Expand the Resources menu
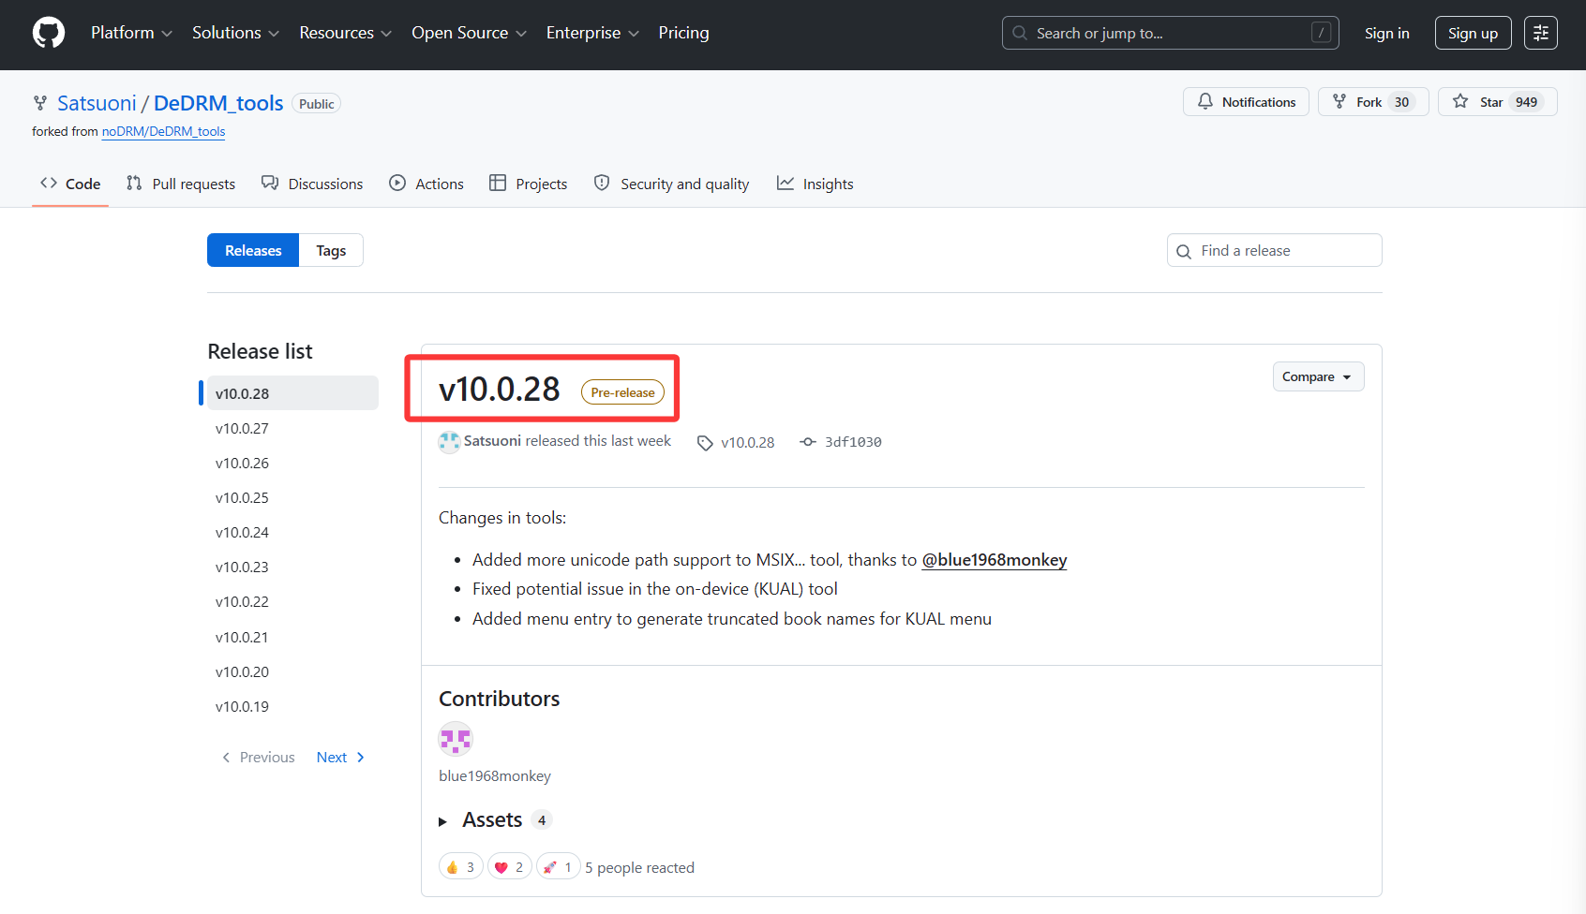This screenshot has width=1586, height=914. coord(345,33)
